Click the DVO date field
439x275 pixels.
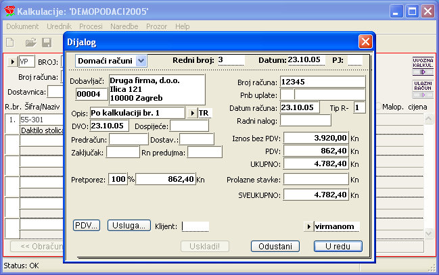109,126
